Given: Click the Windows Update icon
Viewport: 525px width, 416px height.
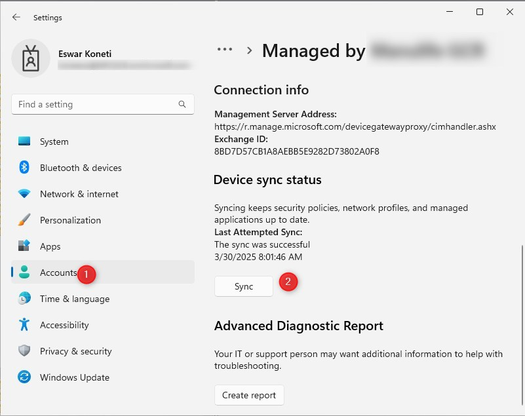Looking at the screenshot, I should click(24, 377).
